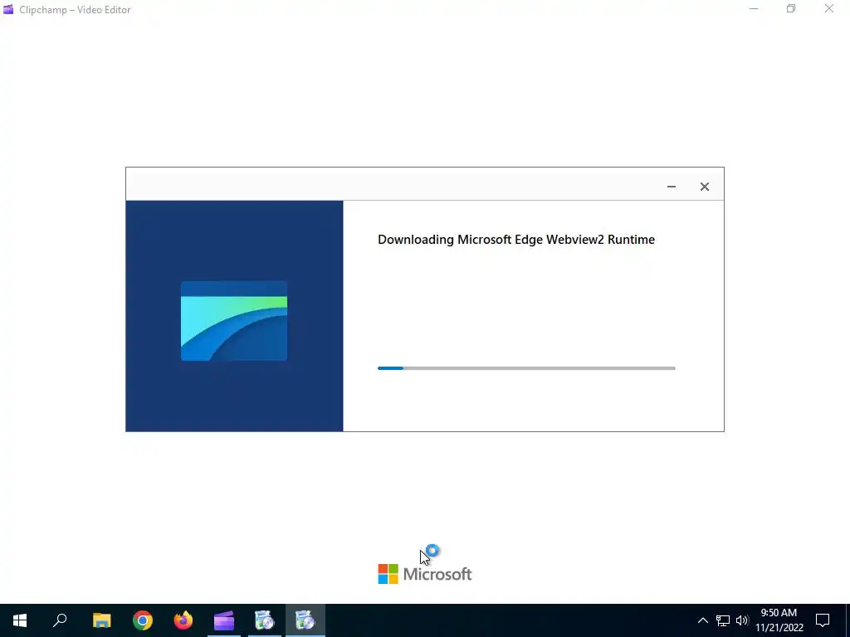Click the Show desktop strip at the taskbar end
This screenshot has width=850, height=637.
848,620
